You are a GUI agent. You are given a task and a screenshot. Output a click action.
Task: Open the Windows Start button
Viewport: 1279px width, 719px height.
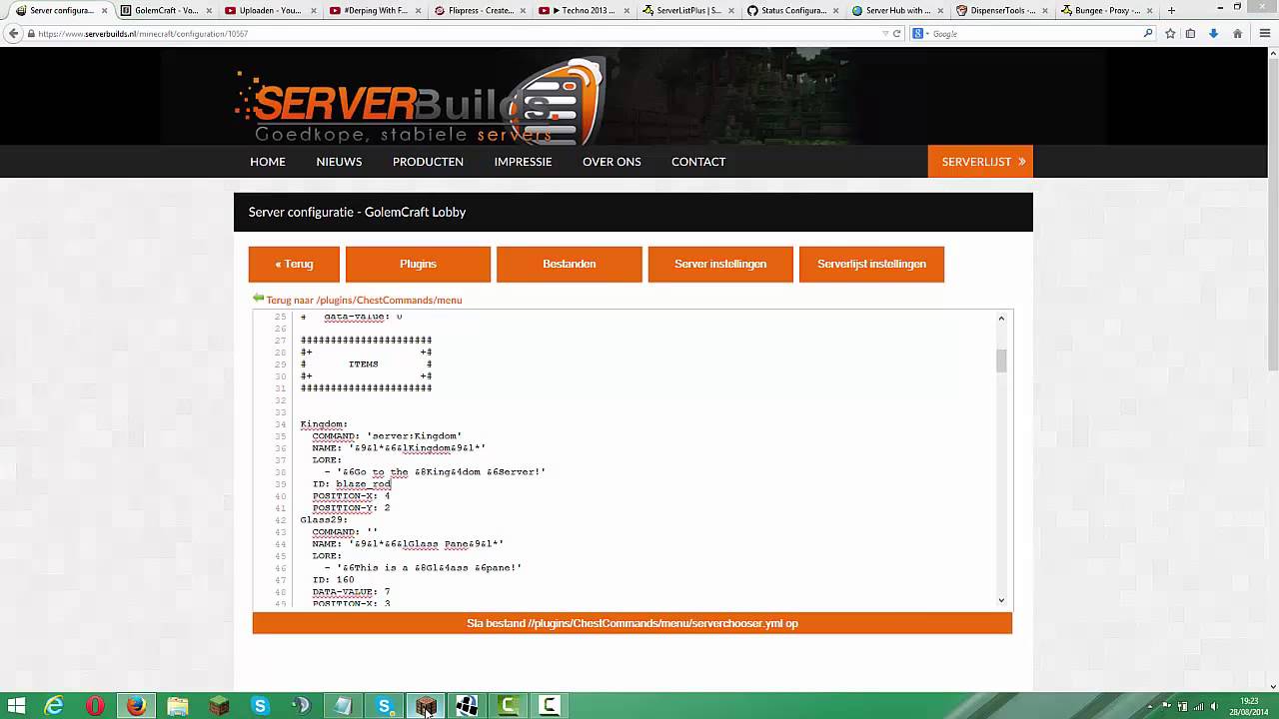pyautogui.click(x=17, y=707)
